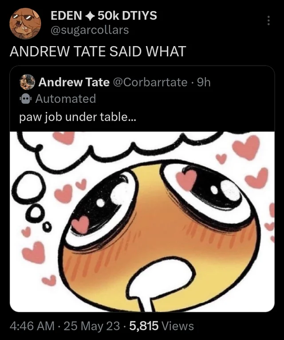Open the @sugarcollars handle
This screenshot has height=340, width=284.
pyautogui.click(x=90, y=30)
